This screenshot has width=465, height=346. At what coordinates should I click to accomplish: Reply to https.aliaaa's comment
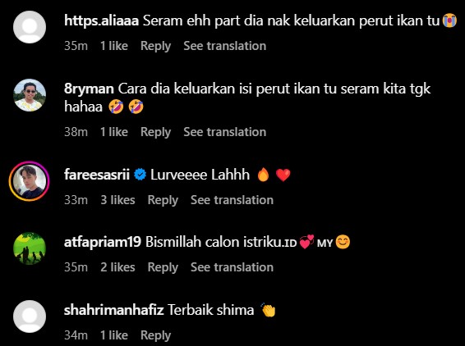(156, 46)
